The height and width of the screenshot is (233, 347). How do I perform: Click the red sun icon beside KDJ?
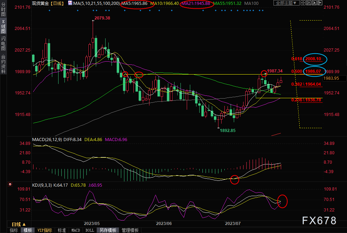point(10,184)
